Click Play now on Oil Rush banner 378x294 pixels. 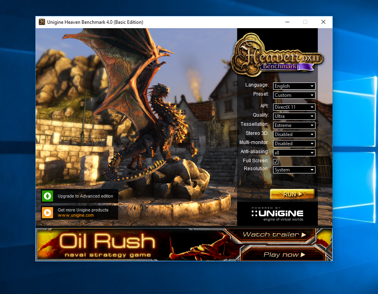click(284, 255)
